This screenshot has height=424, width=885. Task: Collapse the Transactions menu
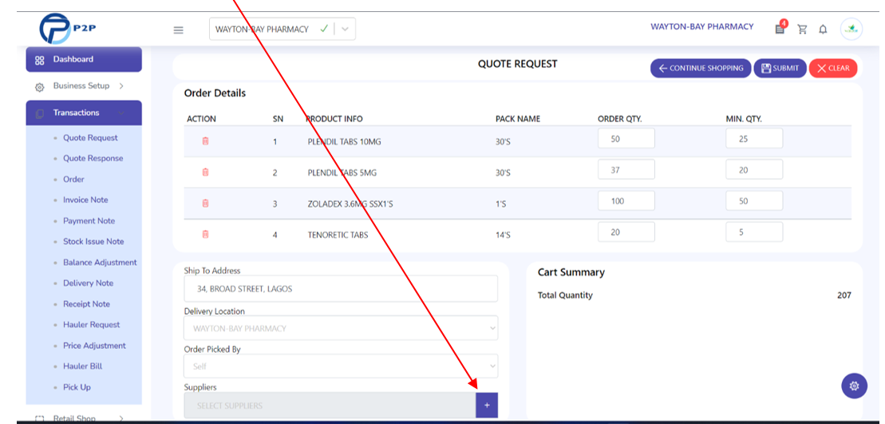click(84, 113)
